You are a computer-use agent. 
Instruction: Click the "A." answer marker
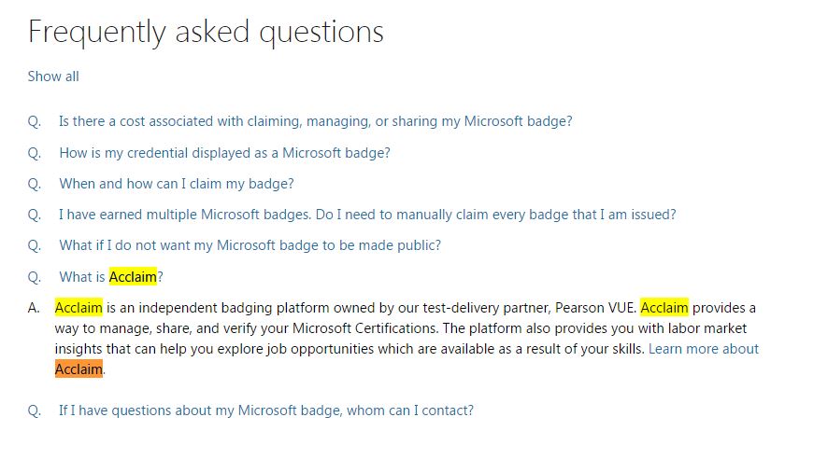[x=34, y=308]
